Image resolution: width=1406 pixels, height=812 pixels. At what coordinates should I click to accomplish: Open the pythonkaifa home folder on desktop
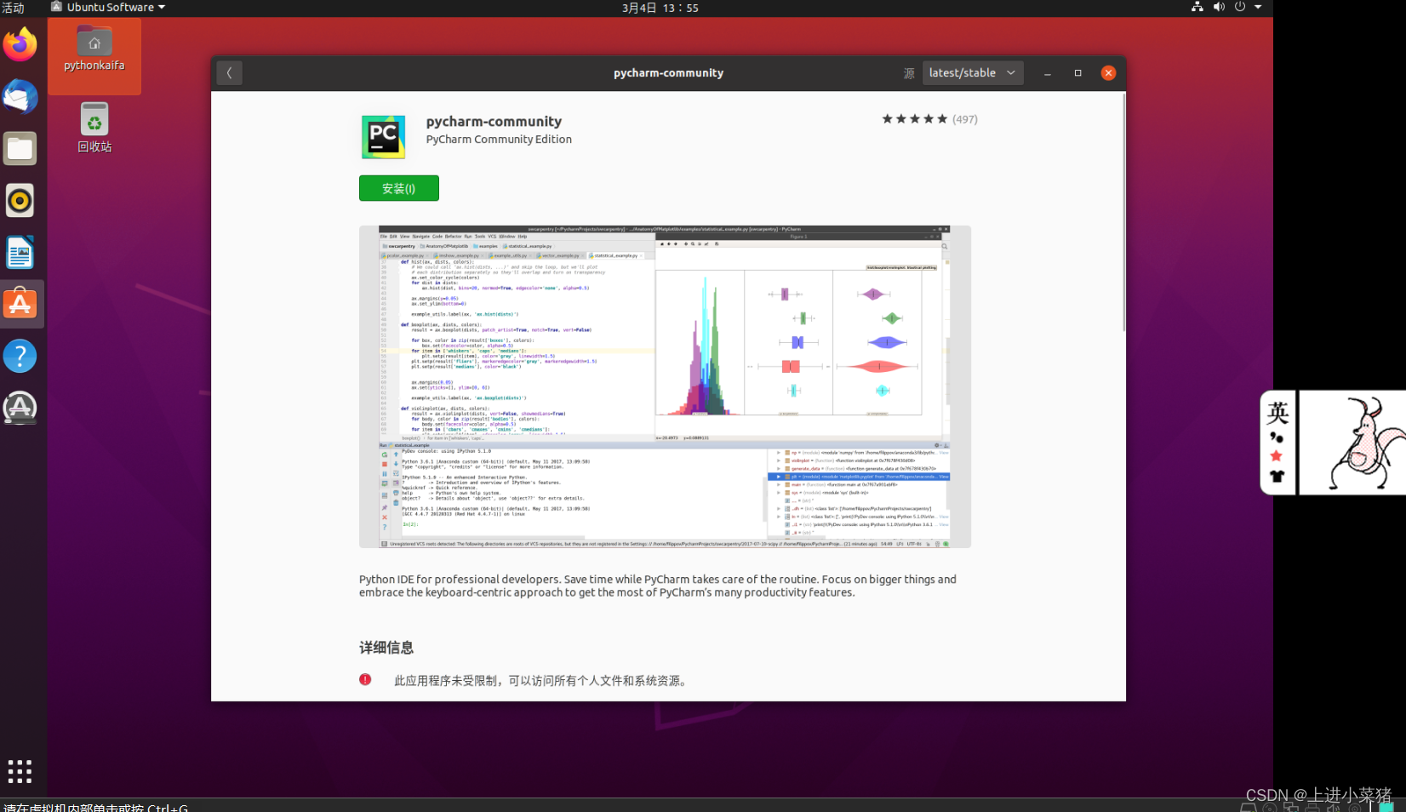coord(94,49)
